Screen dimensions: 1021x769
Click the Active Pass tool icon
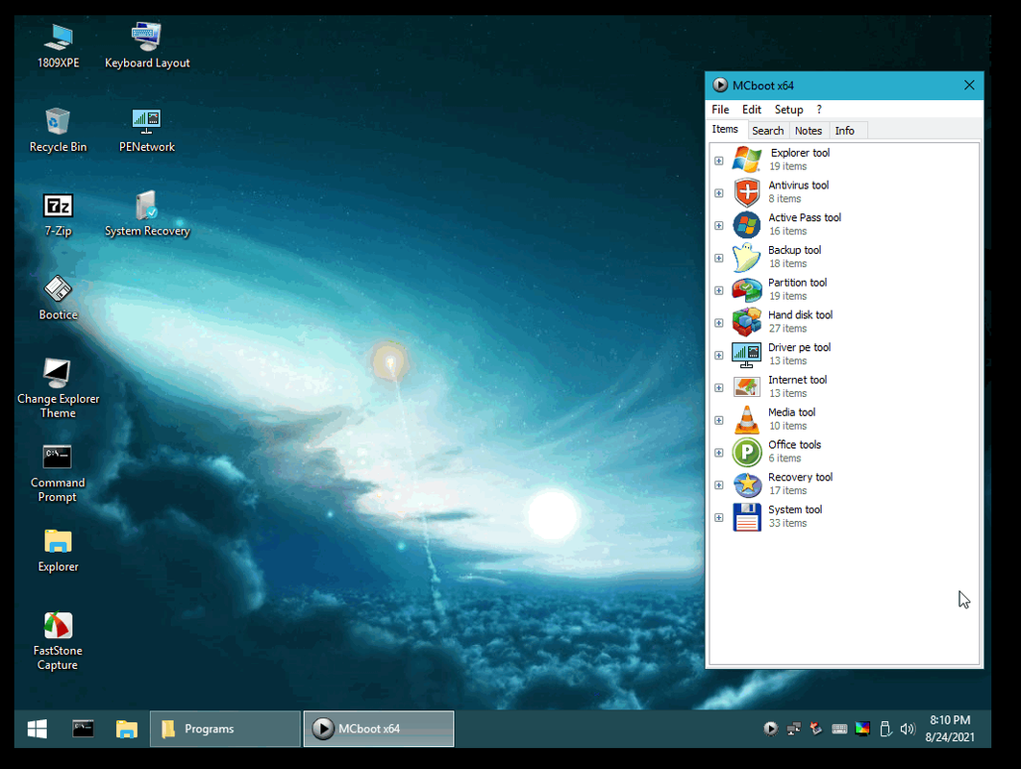point(746,225)
